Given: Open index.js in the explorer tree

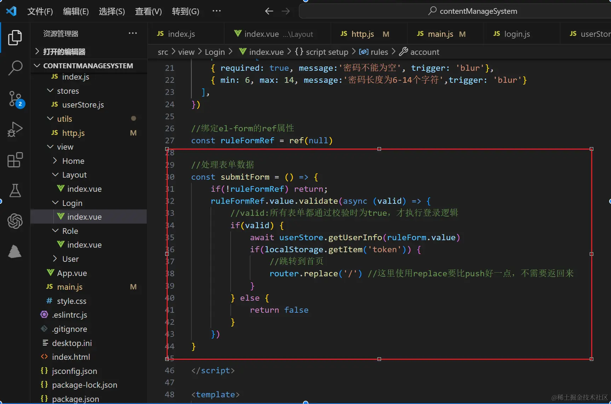Looking at the screenshot, I should coord(88,77).
